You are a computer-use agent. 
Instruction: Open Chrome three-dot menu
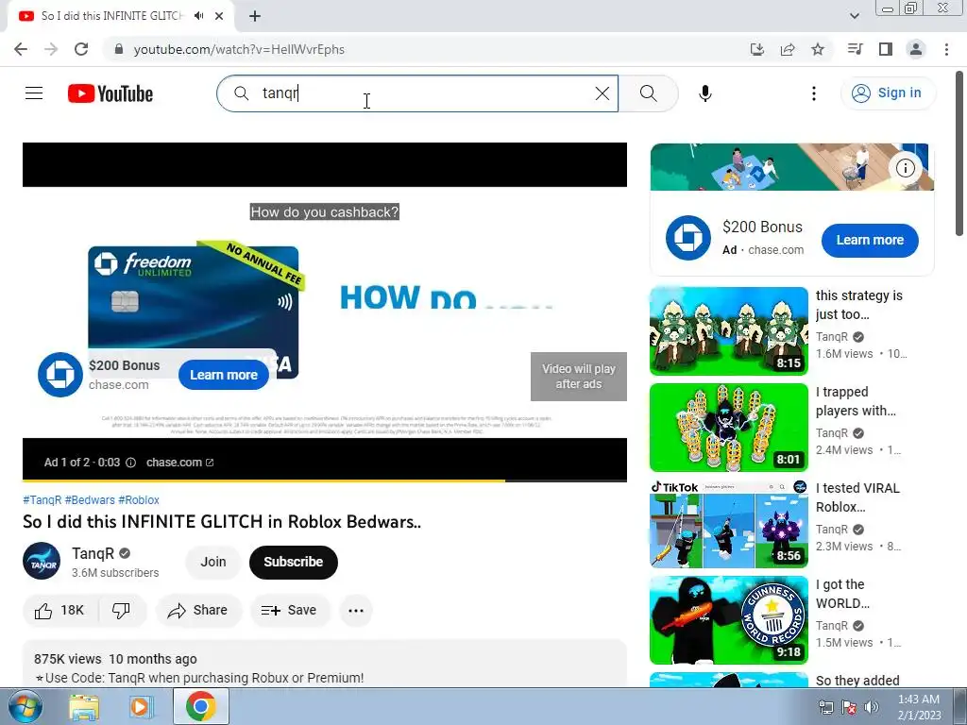pyautogui.click(x=946, y=49)
